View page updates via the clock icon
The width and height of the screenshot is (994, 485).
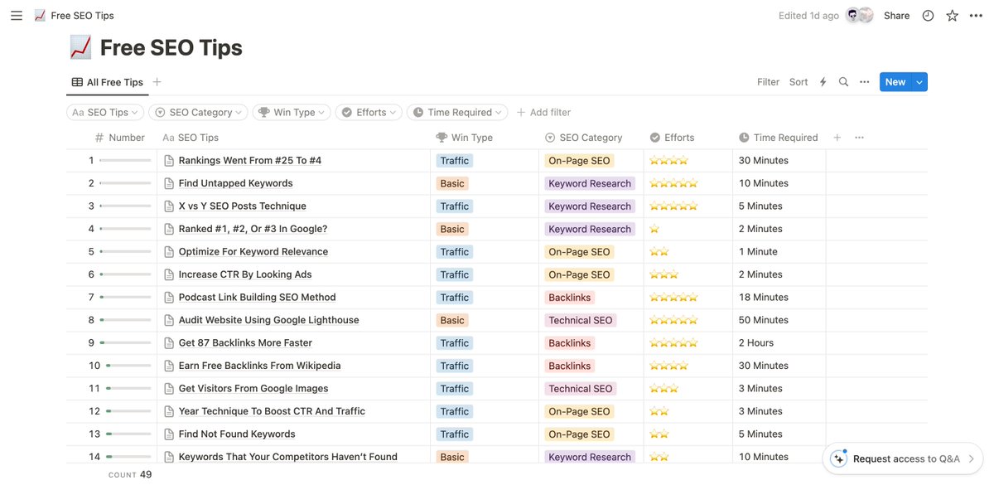[x=927, y=14]
